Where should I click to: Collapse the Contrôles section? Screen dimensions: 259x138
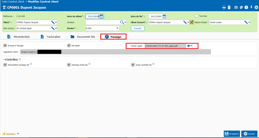[4, 59]
